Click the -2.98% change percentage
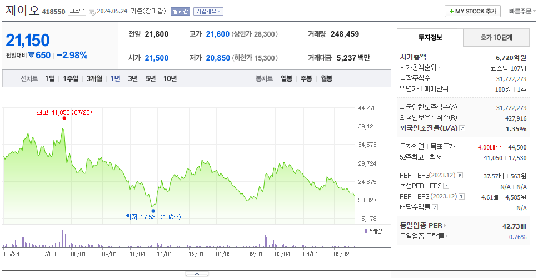Screen dimensions: 538x278 click(72, 55)
